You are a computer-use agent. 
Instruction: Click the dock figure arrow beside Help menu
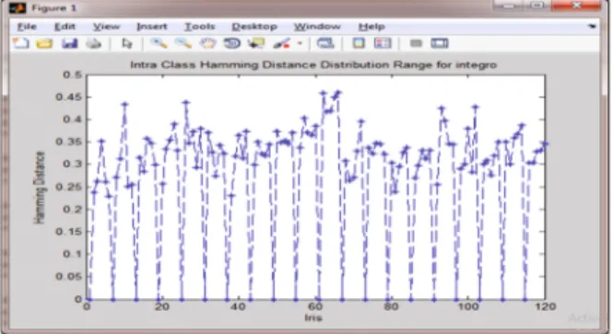tap(593, 27)
